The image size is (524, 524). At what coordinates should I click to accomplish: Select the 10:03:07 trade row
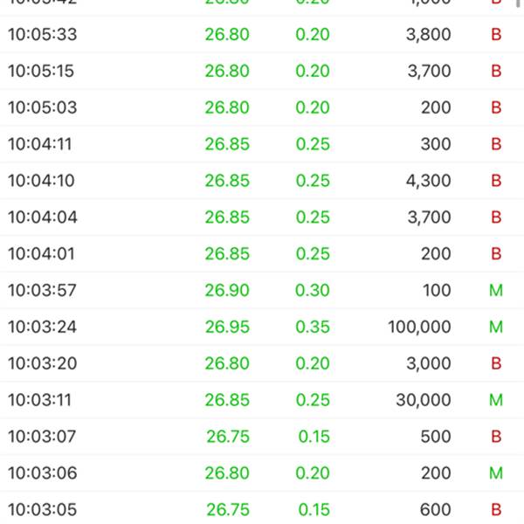(262, 436)
